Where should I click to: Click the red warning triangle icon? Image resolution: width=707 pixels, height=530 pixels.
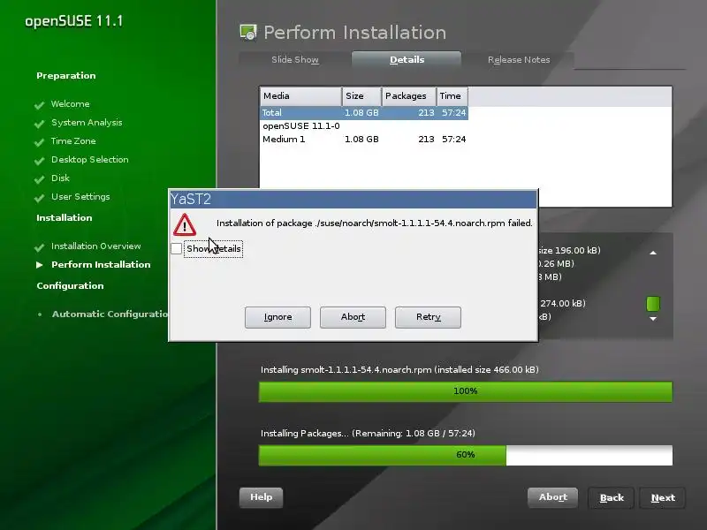tap(185, 225)
